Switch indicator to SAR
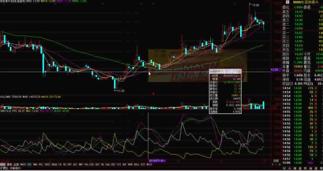Screen dimensions: 323x171 click(x=108, y=165)
